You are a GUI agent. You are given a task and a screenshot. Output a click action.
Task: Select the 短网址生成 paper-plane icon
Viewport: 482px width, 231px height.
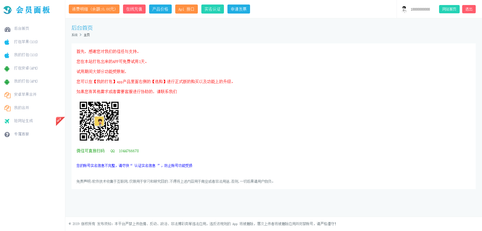pyautogui.click(x=7, y=121)
